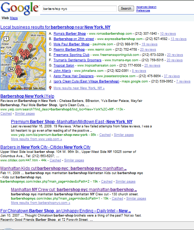View 37 reviews for Astor Place

tap(172, 76)
